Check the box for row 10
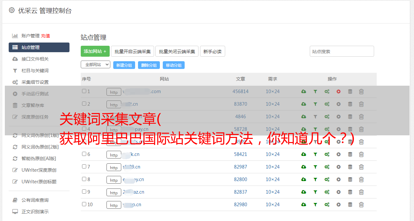The width and height of the screenshot is (414, 221). tap(84, 204)
